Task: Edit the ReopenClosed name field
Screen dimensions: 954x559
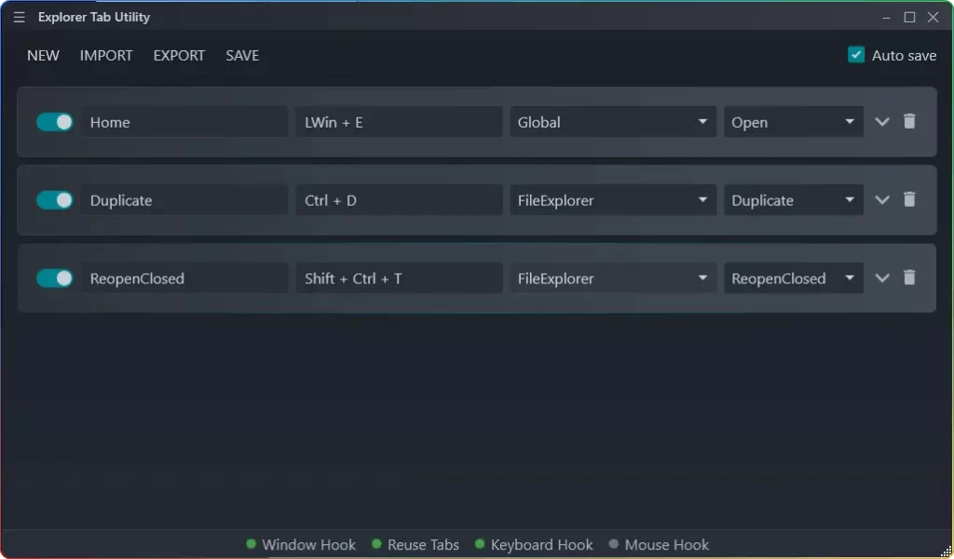Action: click(x=184, y=279)
